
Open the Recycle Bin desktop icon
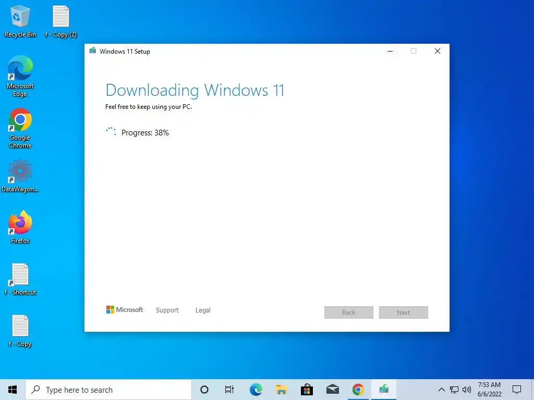[20, 21]
